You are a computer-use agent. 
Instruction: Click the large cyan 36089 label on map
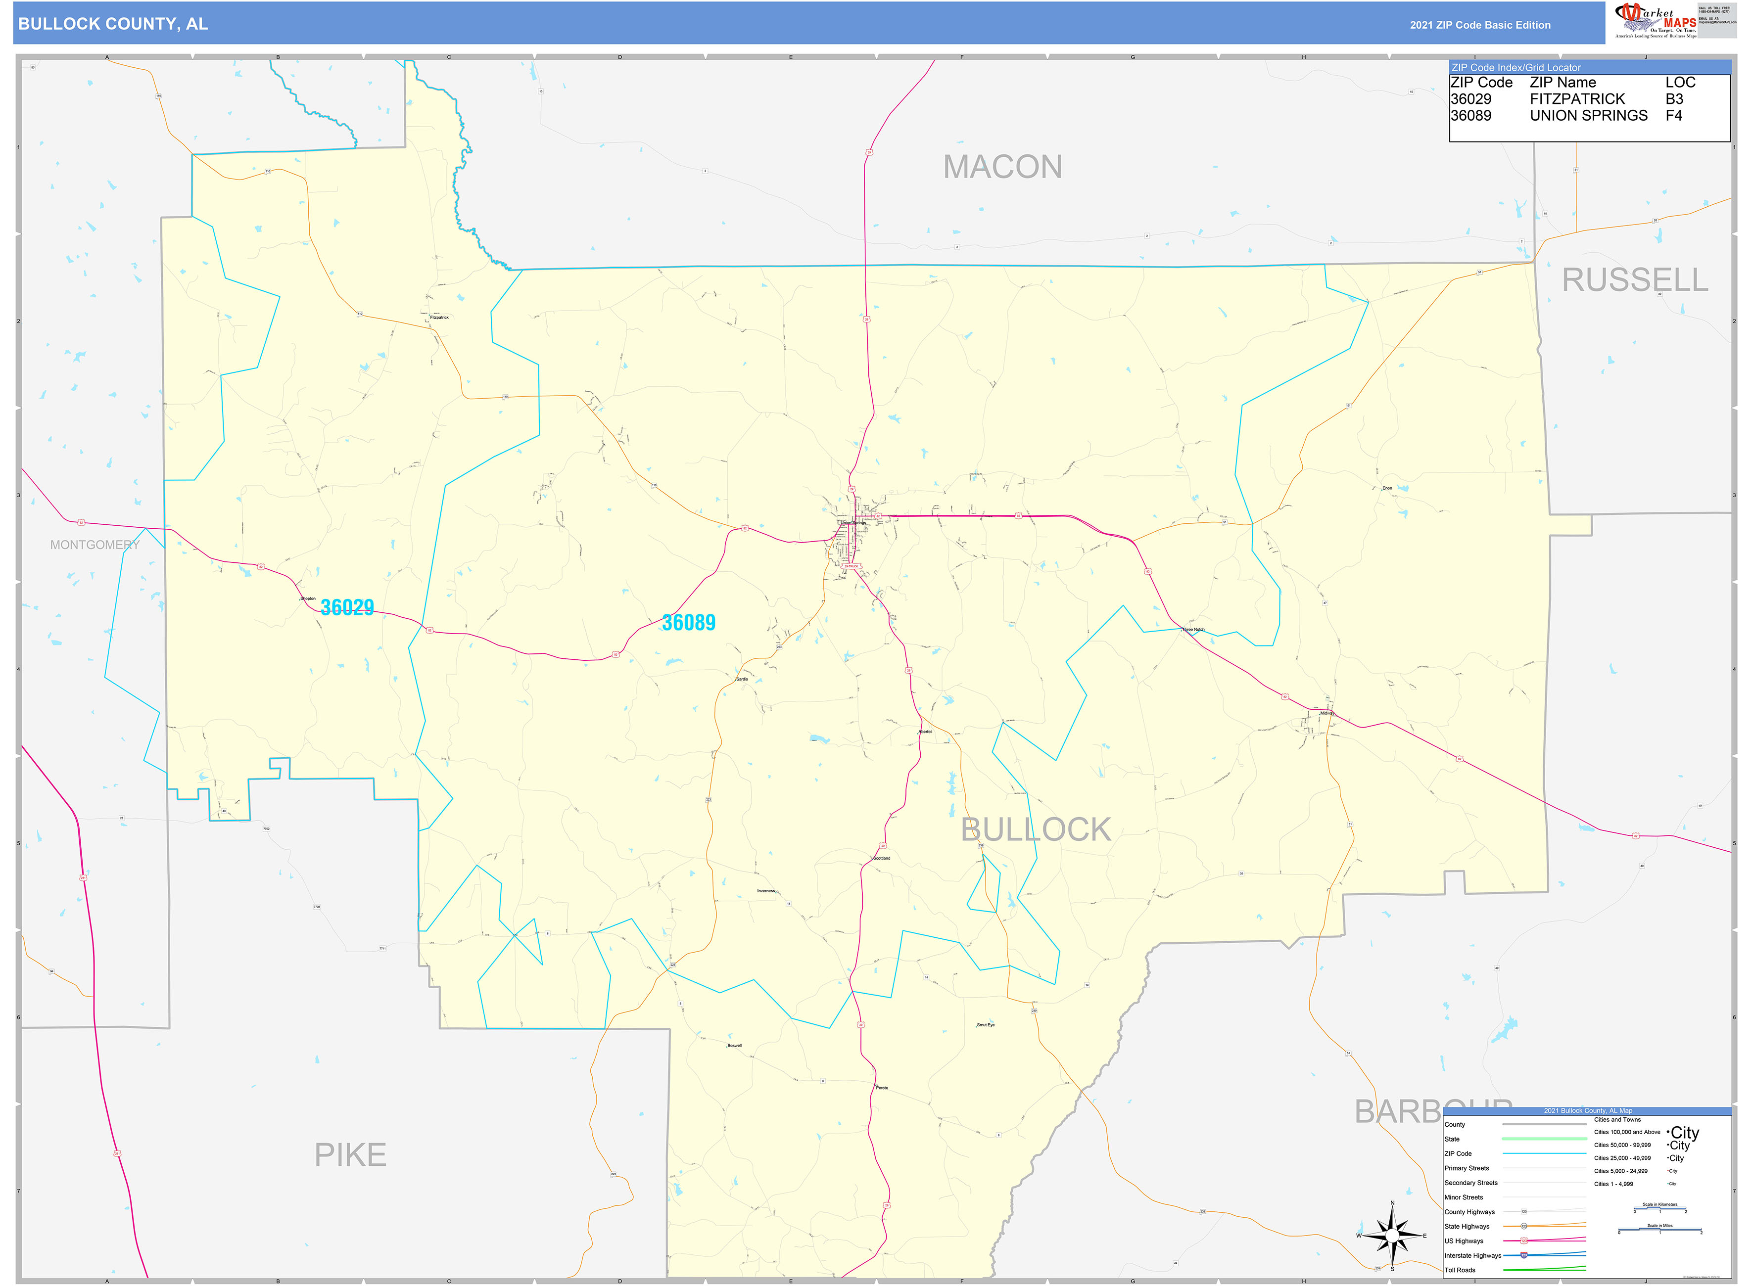688,622
